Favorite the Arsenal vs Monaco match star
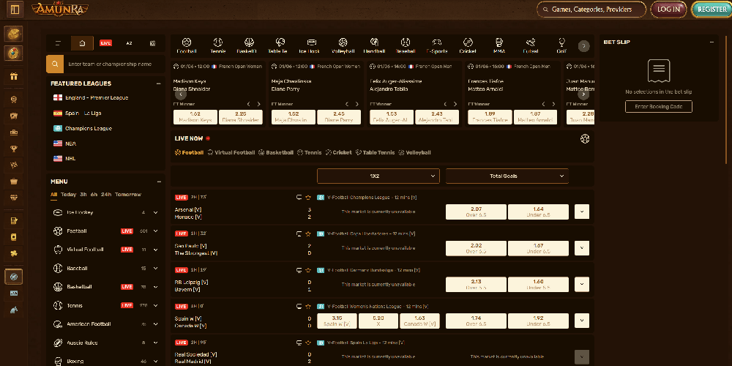 (308, 198)
